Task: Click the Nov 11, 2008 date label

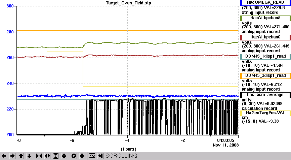Action: 226,145
